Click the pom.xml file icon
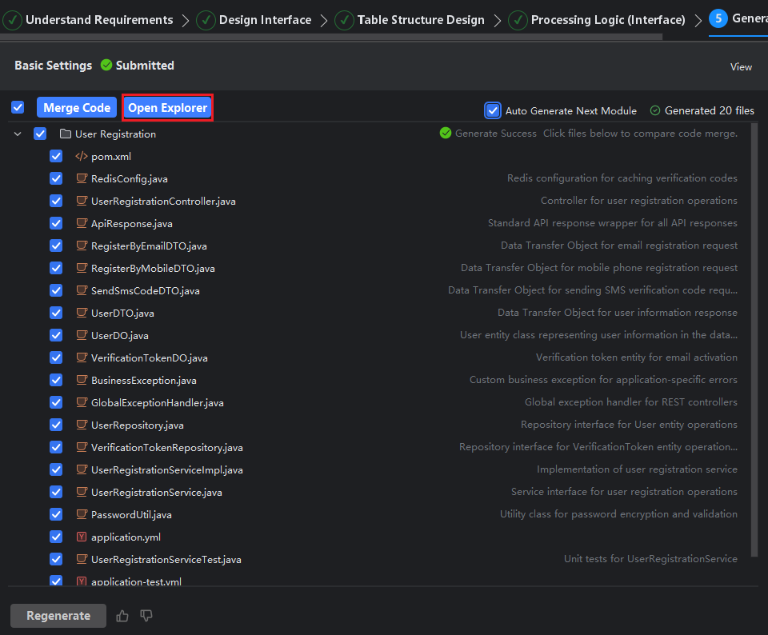Viewport: 768px width, 635px height. pos(81,157)
